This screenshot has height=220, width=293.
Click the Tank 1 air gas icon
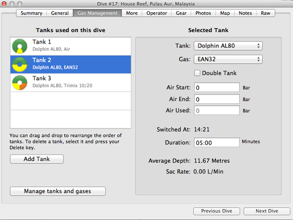[20, 45]
